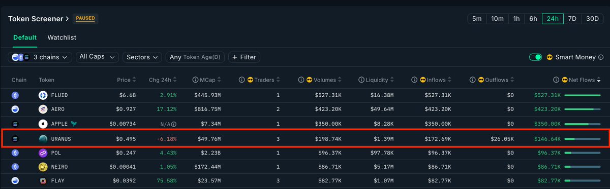Switch to the Default tab
Viewport: 610px width, 189px height.
pyautogui.click(x=25, y=37)
